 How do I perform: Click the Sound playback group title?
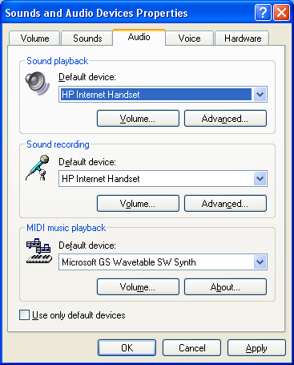pos(58,61)
